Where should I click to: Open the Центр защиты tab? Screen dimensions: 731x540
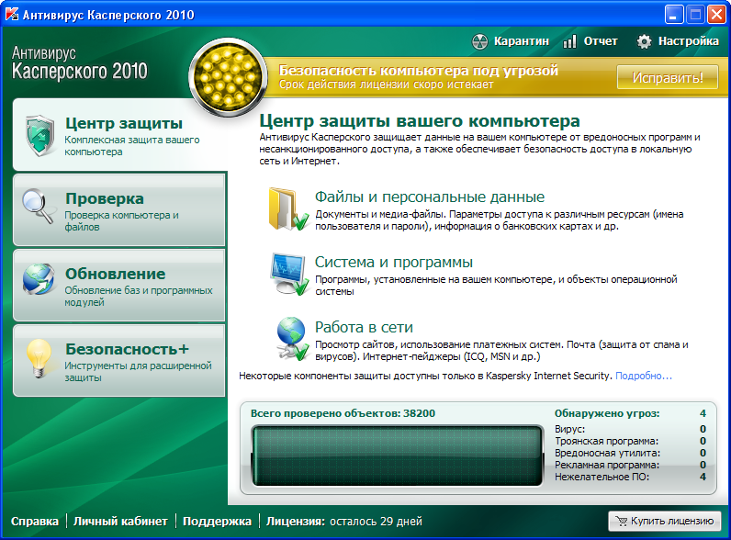tap(119, 135)
